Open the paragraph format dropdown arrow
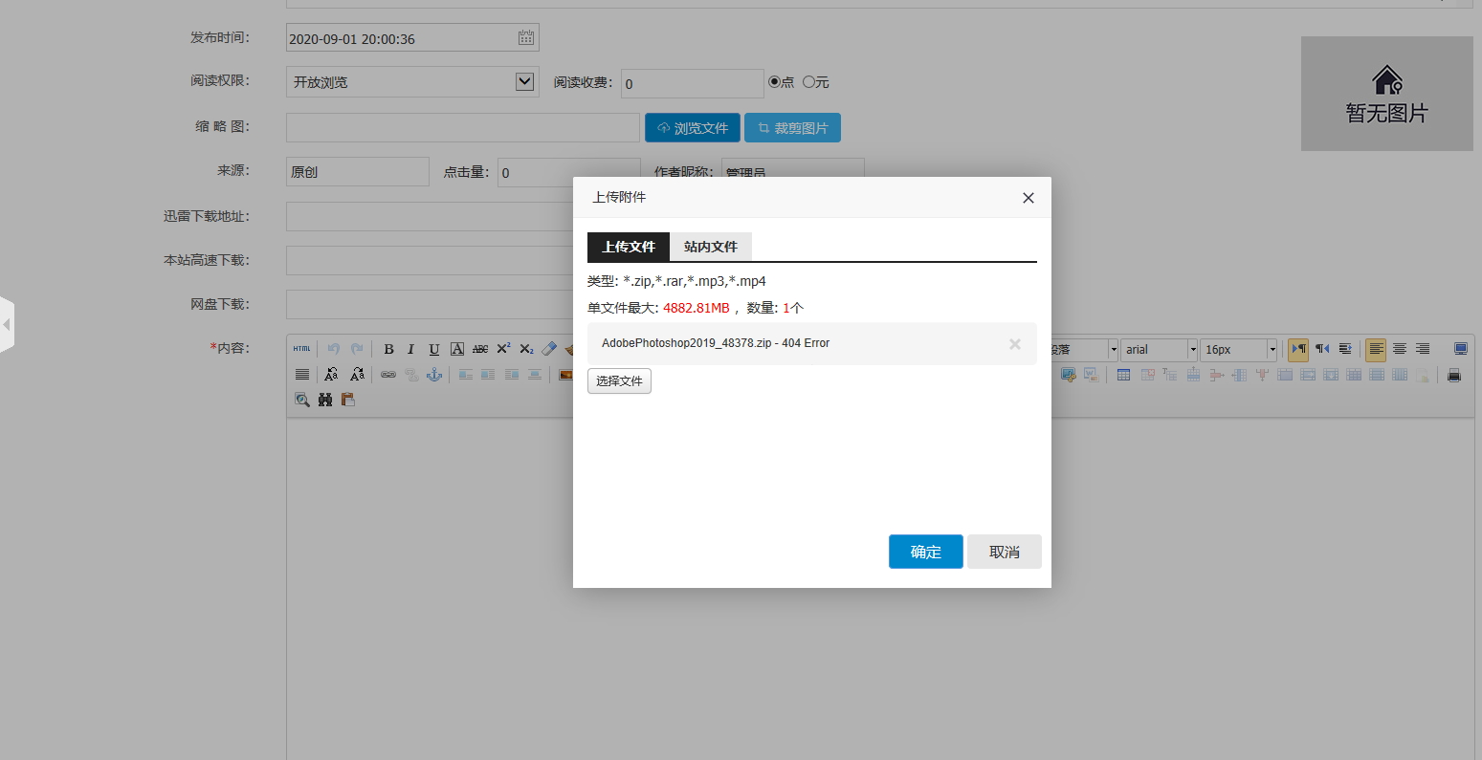The image size is (1482, 760). coord(1113,350)
